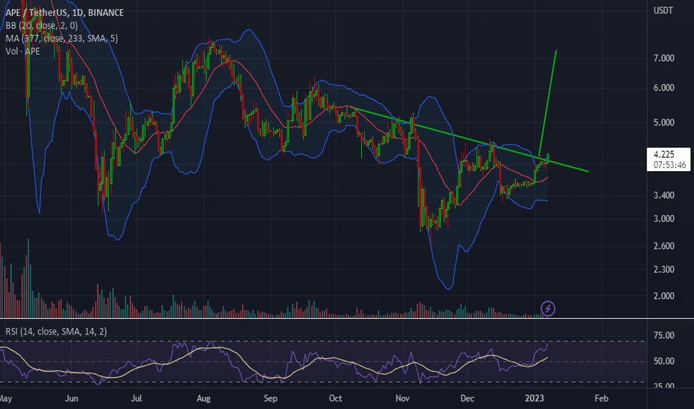Click the 2023 label on time axis
694x409 pixels.
point(534,399)
